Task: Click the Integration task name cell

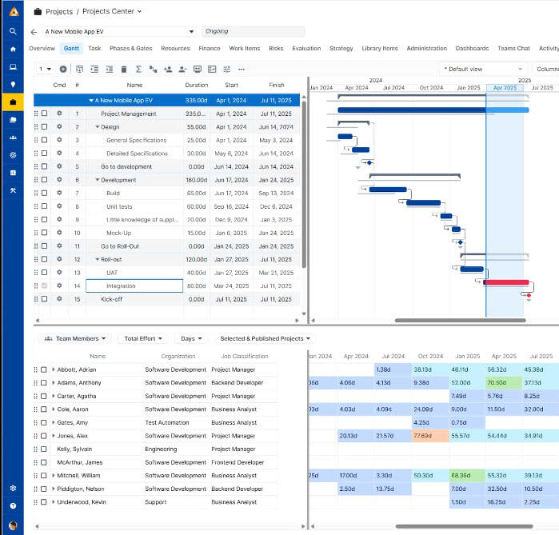Action: 134,286
